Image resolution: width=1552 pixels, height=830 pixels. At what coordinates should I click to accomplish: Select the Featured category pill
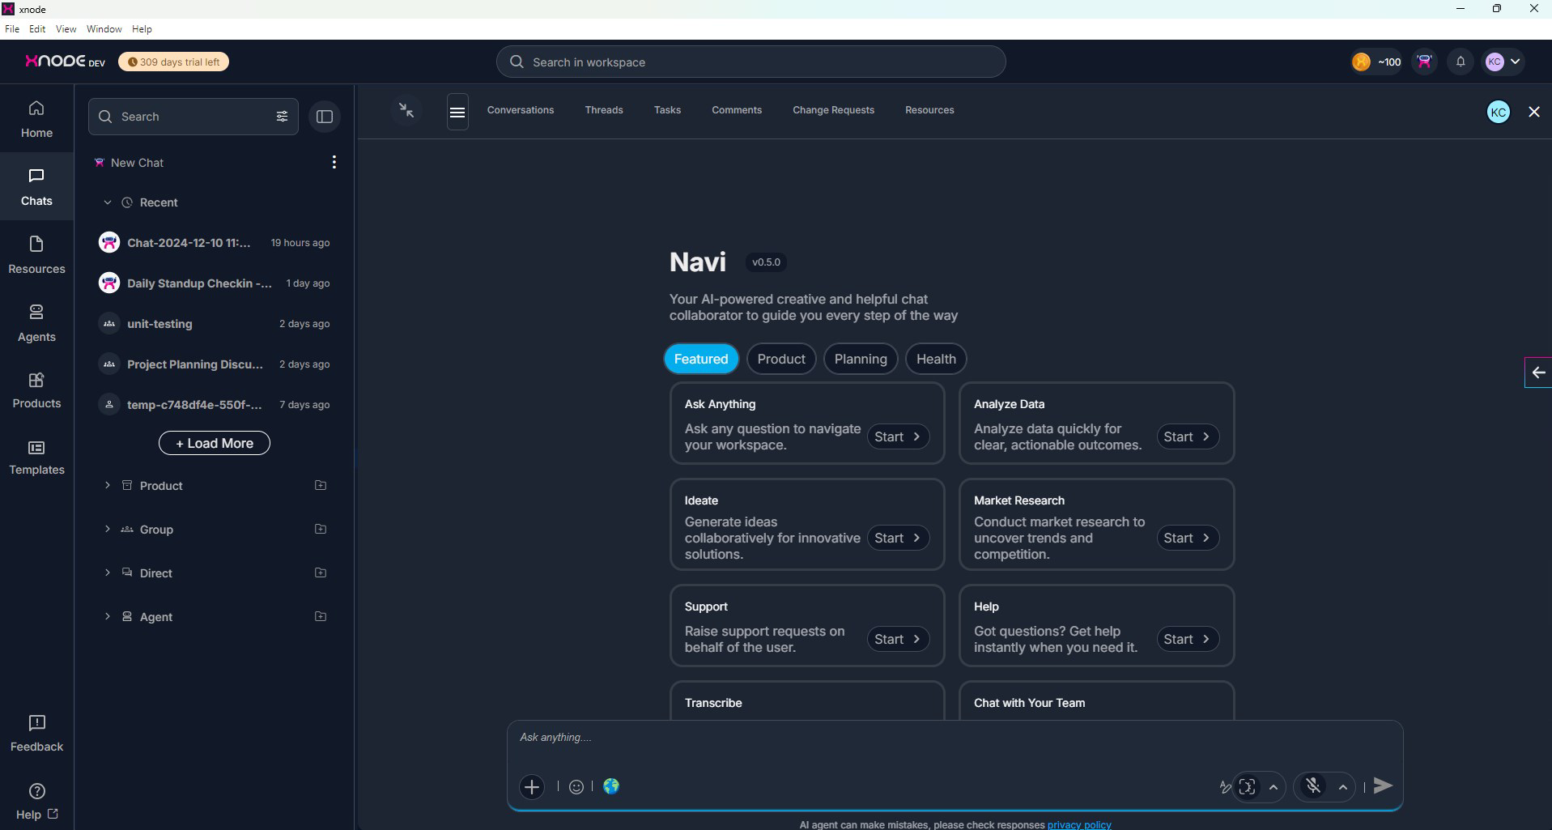(701, 359)
